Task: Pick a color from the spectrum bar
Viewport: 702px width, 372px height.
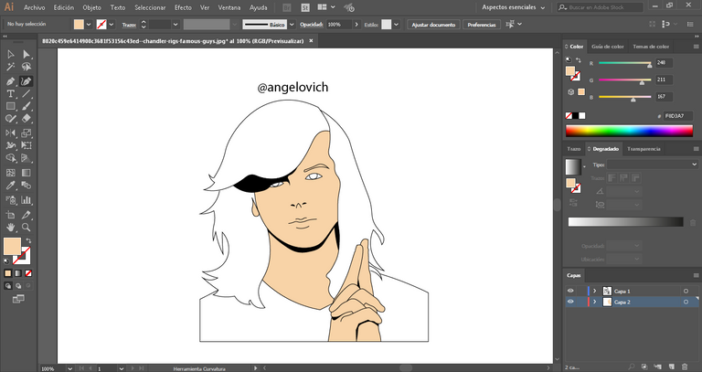Action: pyautogui.click(x=629, y=131)
